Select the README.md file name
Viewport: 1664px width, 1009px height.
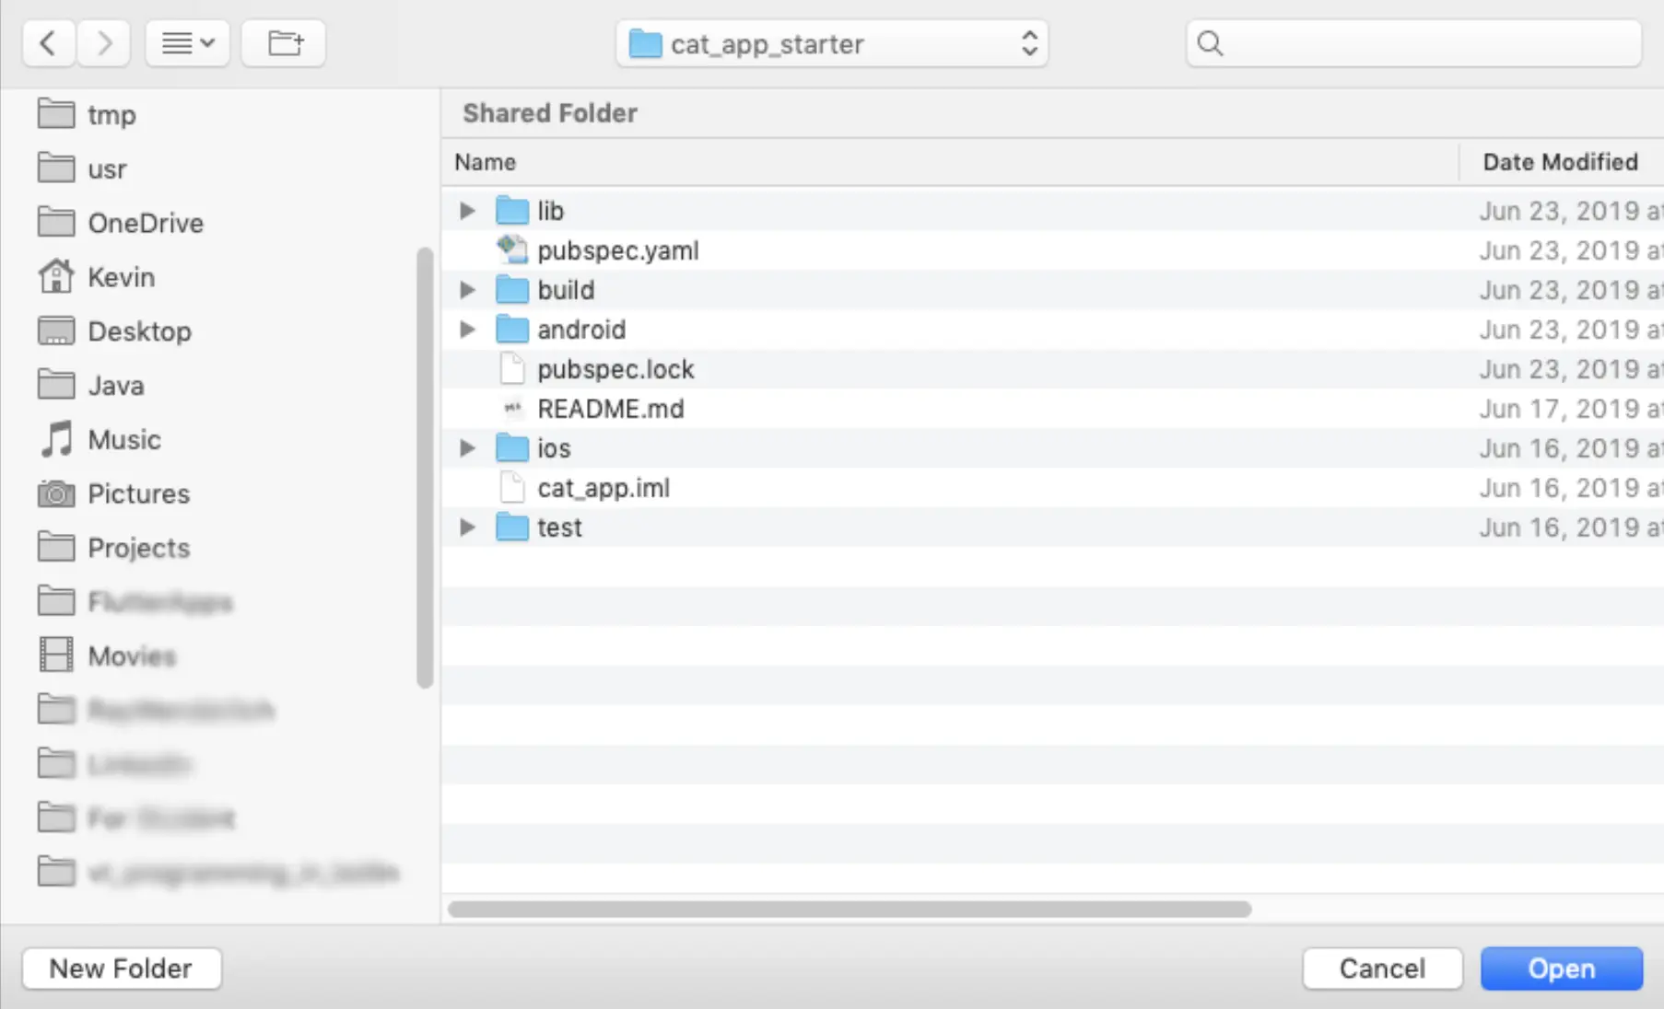[x=611, y=409]
